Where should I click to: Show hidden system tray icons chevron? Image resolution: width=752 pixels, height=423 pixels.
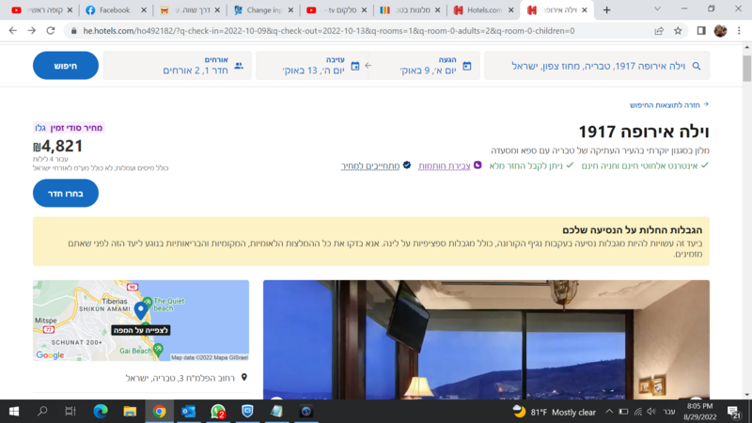[x=609, y=412]
